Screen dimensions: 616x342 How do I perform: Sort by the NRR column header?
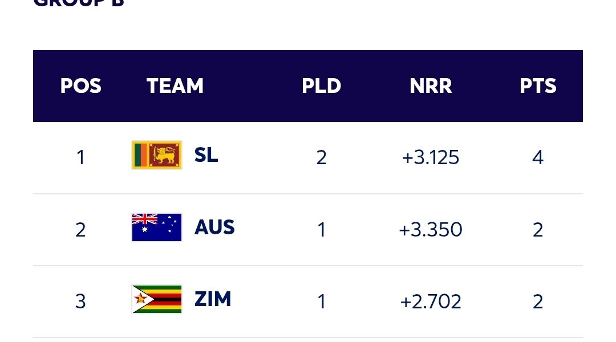click(431, 86)
